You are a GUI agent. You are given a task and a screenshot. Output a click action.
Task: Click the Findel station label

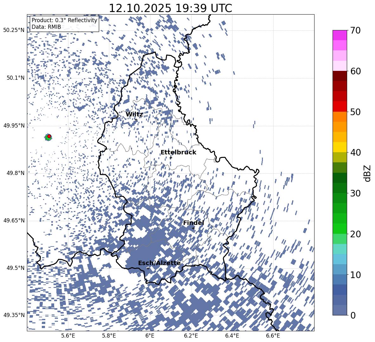pyautogui.click(x=194, y=223)
